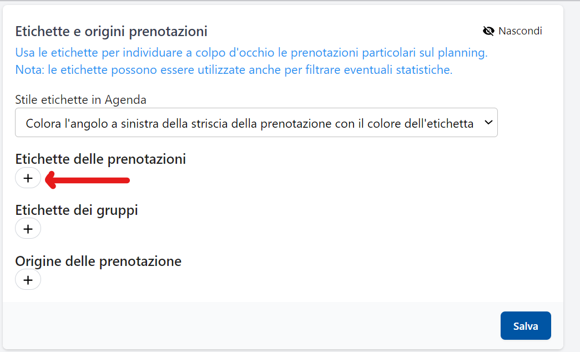Click the gray footer bar left of Salva
580x352 pixels.
coord(250,326)
